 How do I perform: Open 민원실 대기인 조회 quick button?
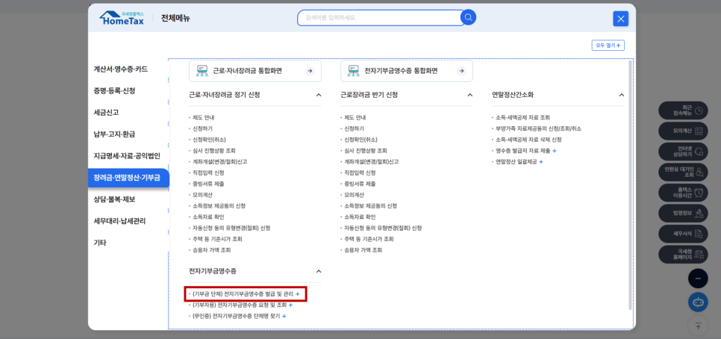click(x=683, y=172)
